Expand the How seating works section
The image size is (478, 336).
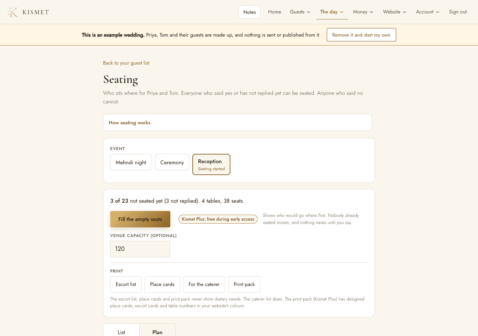(238, 122)
